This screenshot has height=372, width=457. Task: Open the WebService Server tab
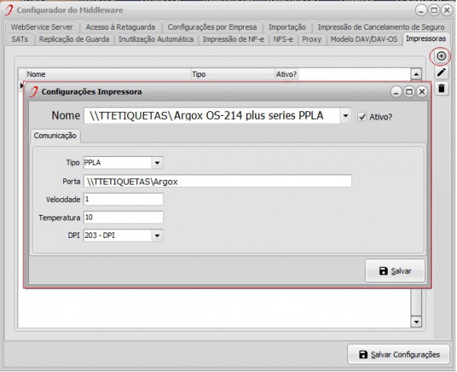pyautogui.click(x=42, y=27)
